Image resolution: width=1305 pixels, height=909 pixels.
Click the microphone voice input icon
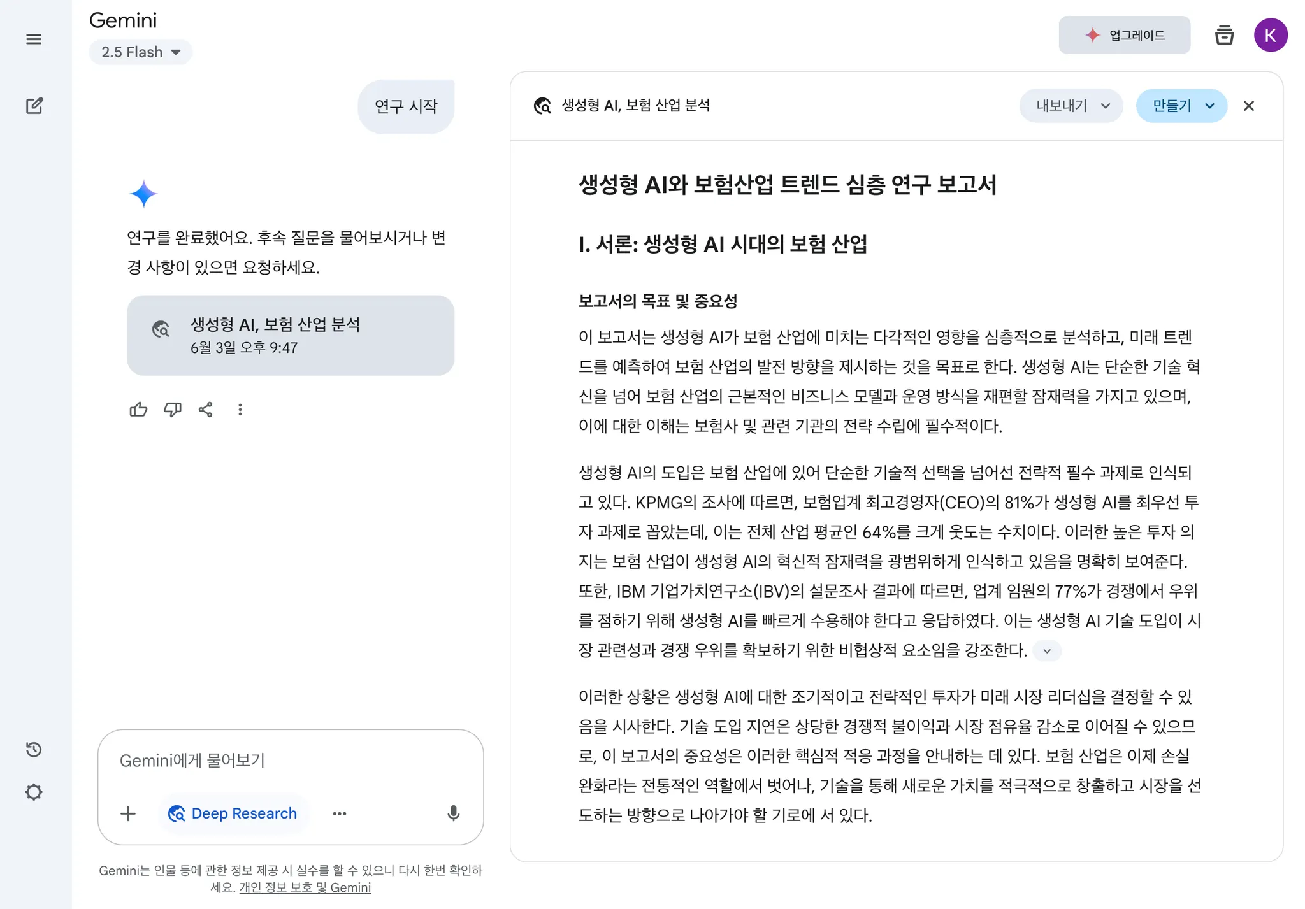453,813
